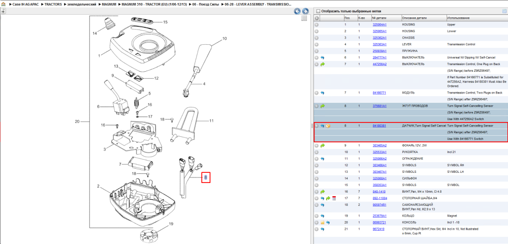Open breadcrumb 'Case IH AG APAC'
Viewport: 508px width, 244px height.
(x=25, y=5)
